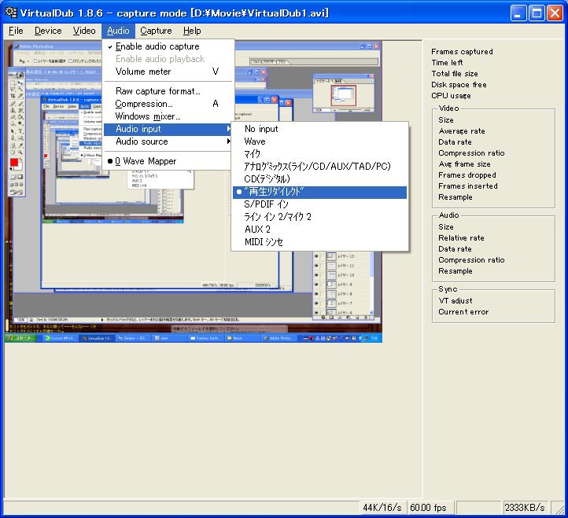This screenshot has width=568, height=518.
Task: Select the 0 Wave Mapper audio device
Action: [x=146, y=161]
